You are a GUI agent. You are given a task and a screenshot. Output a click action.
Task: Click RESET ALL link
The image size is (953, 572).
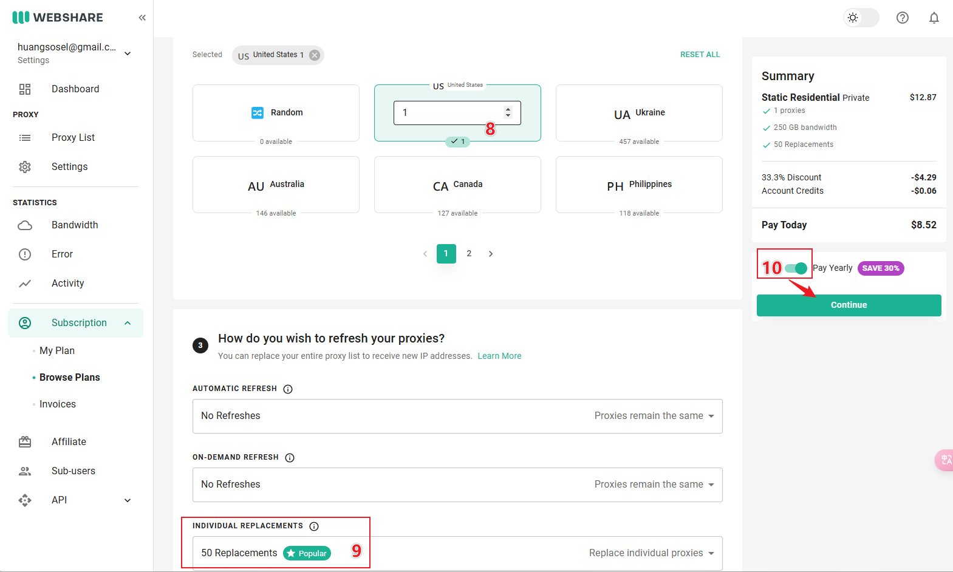point(700,55)
